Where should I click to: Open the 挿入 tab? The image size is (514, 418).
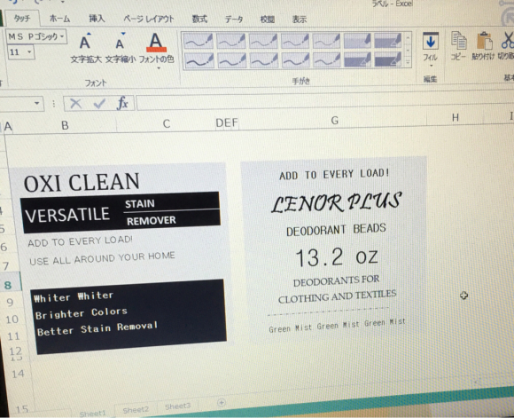point(97,19)
